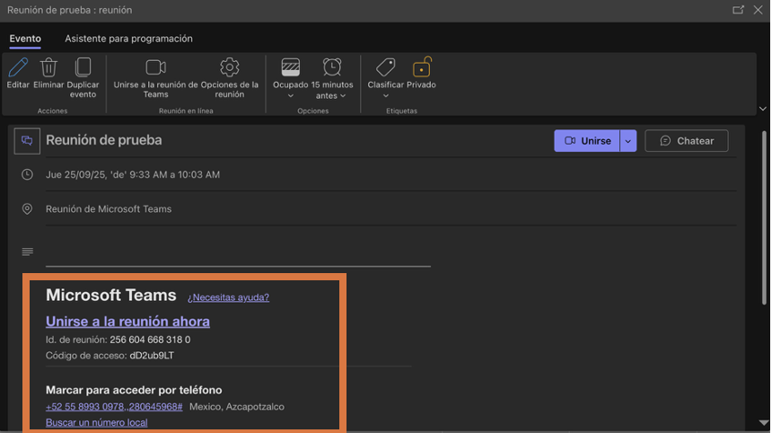Select the Duplicar evento icon
Screen dimensions: 772x433
83,67
